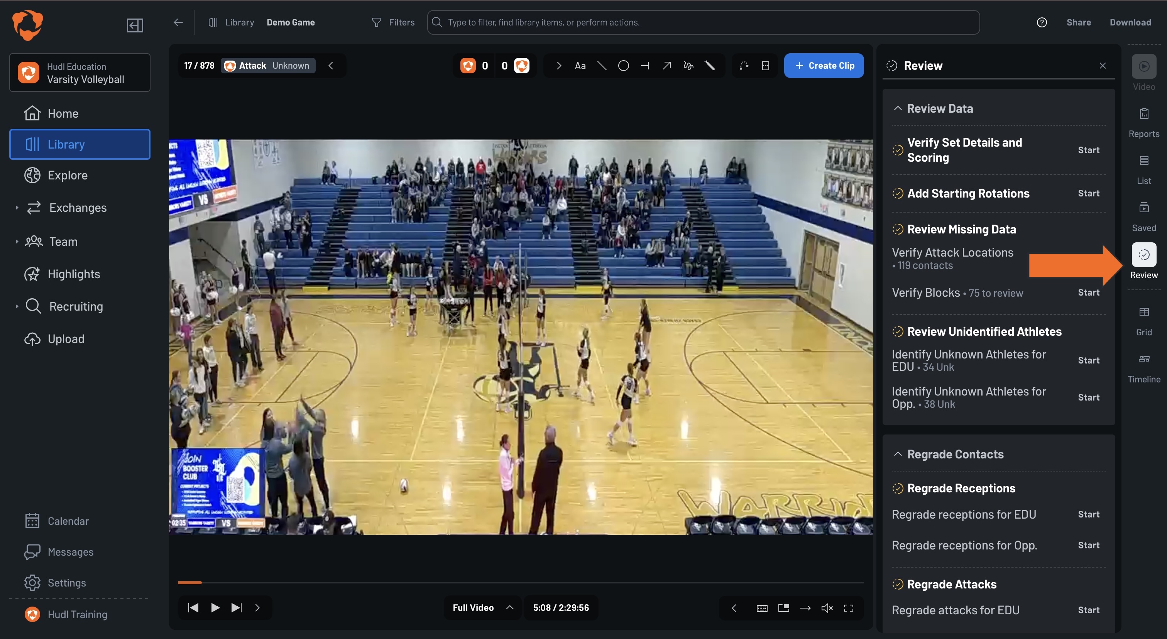The width and height of the screenshot is (1167, 639).
Task: Skip to next clip
Action: click(237, 608)
